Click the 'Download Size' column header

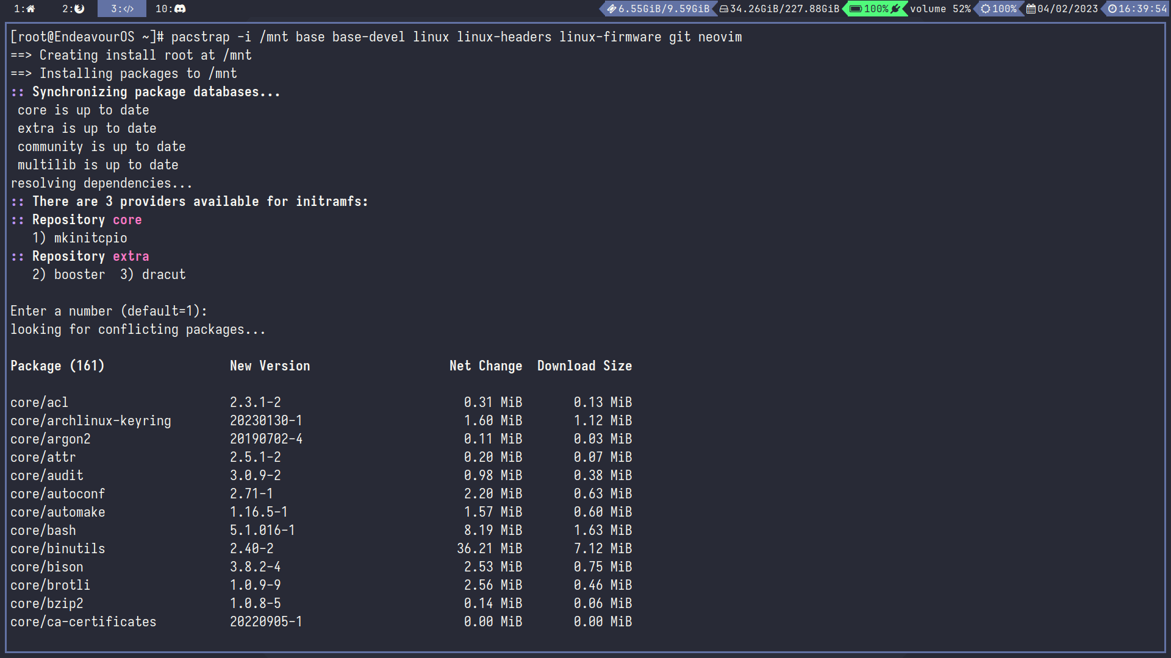(x=584, y=366)
